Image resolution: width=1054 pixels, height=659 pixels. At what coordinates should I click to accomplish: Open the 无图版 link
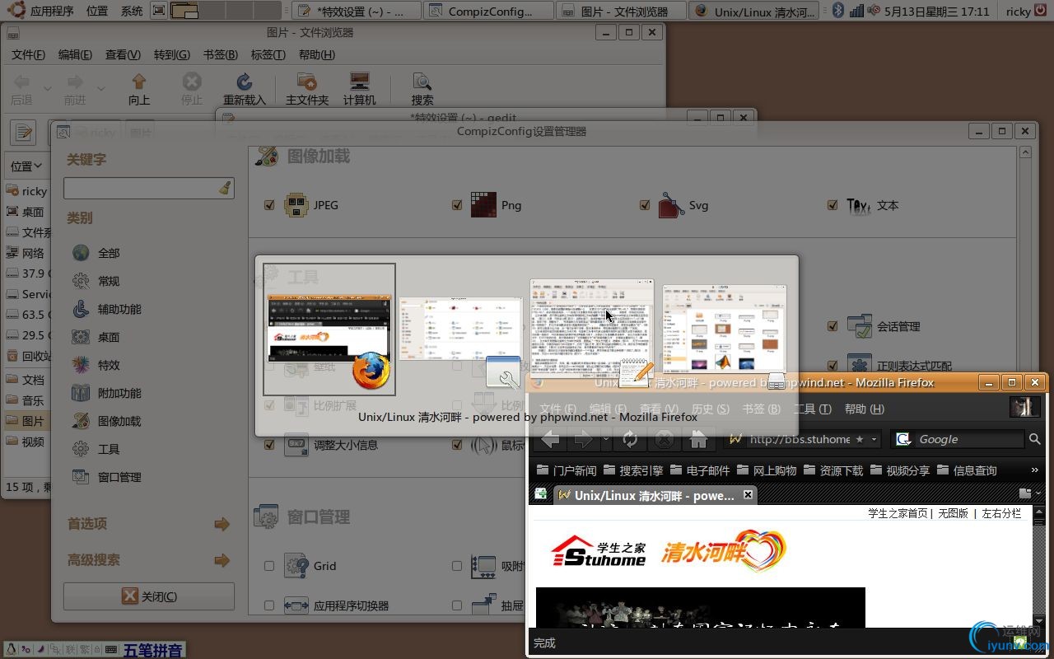(x=954, y=513)
